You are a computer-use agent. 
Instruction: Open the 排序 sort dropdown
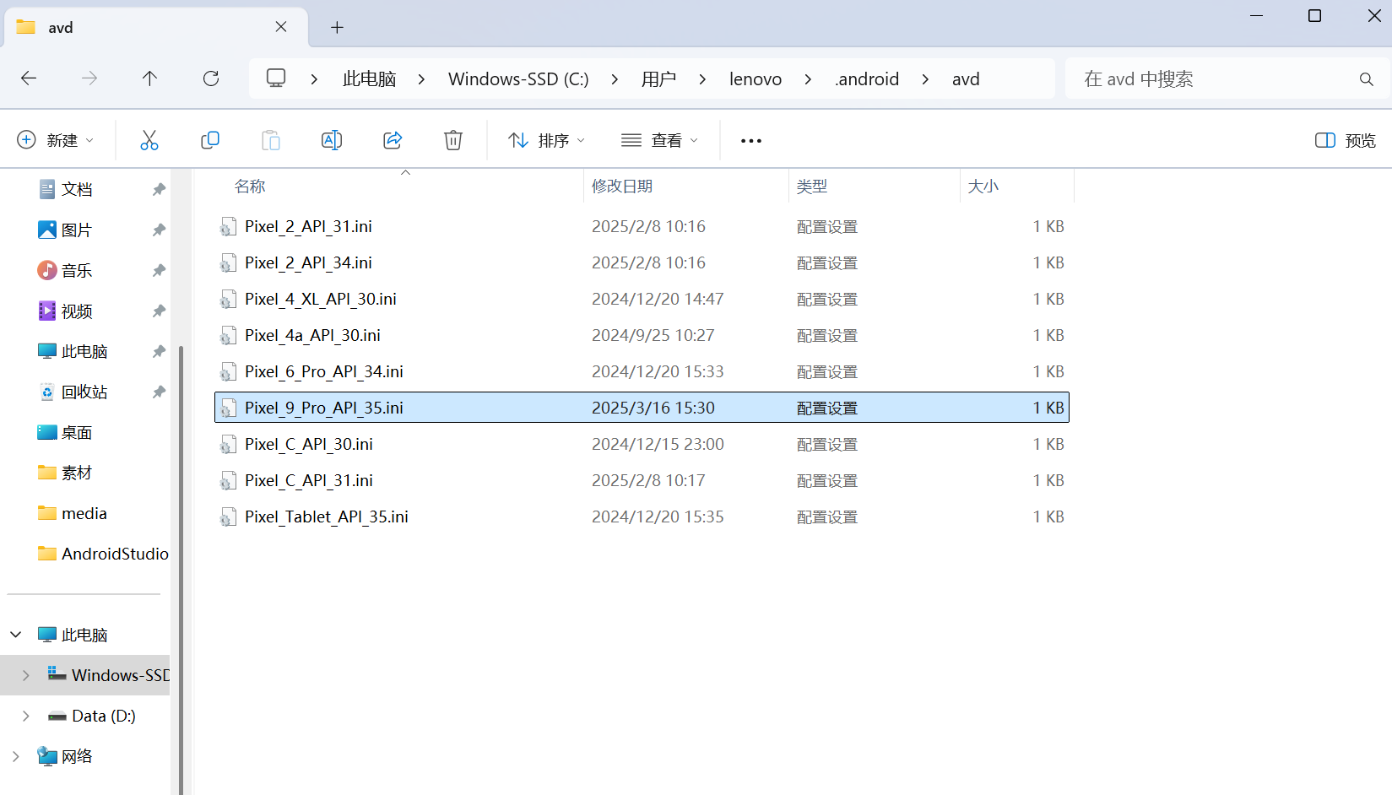[547, 140]
